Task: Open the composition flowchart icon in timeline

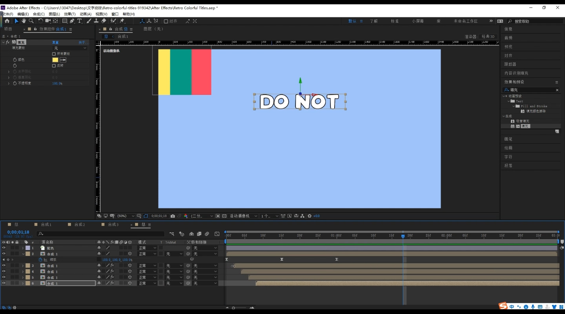Action: click(172, 234)
